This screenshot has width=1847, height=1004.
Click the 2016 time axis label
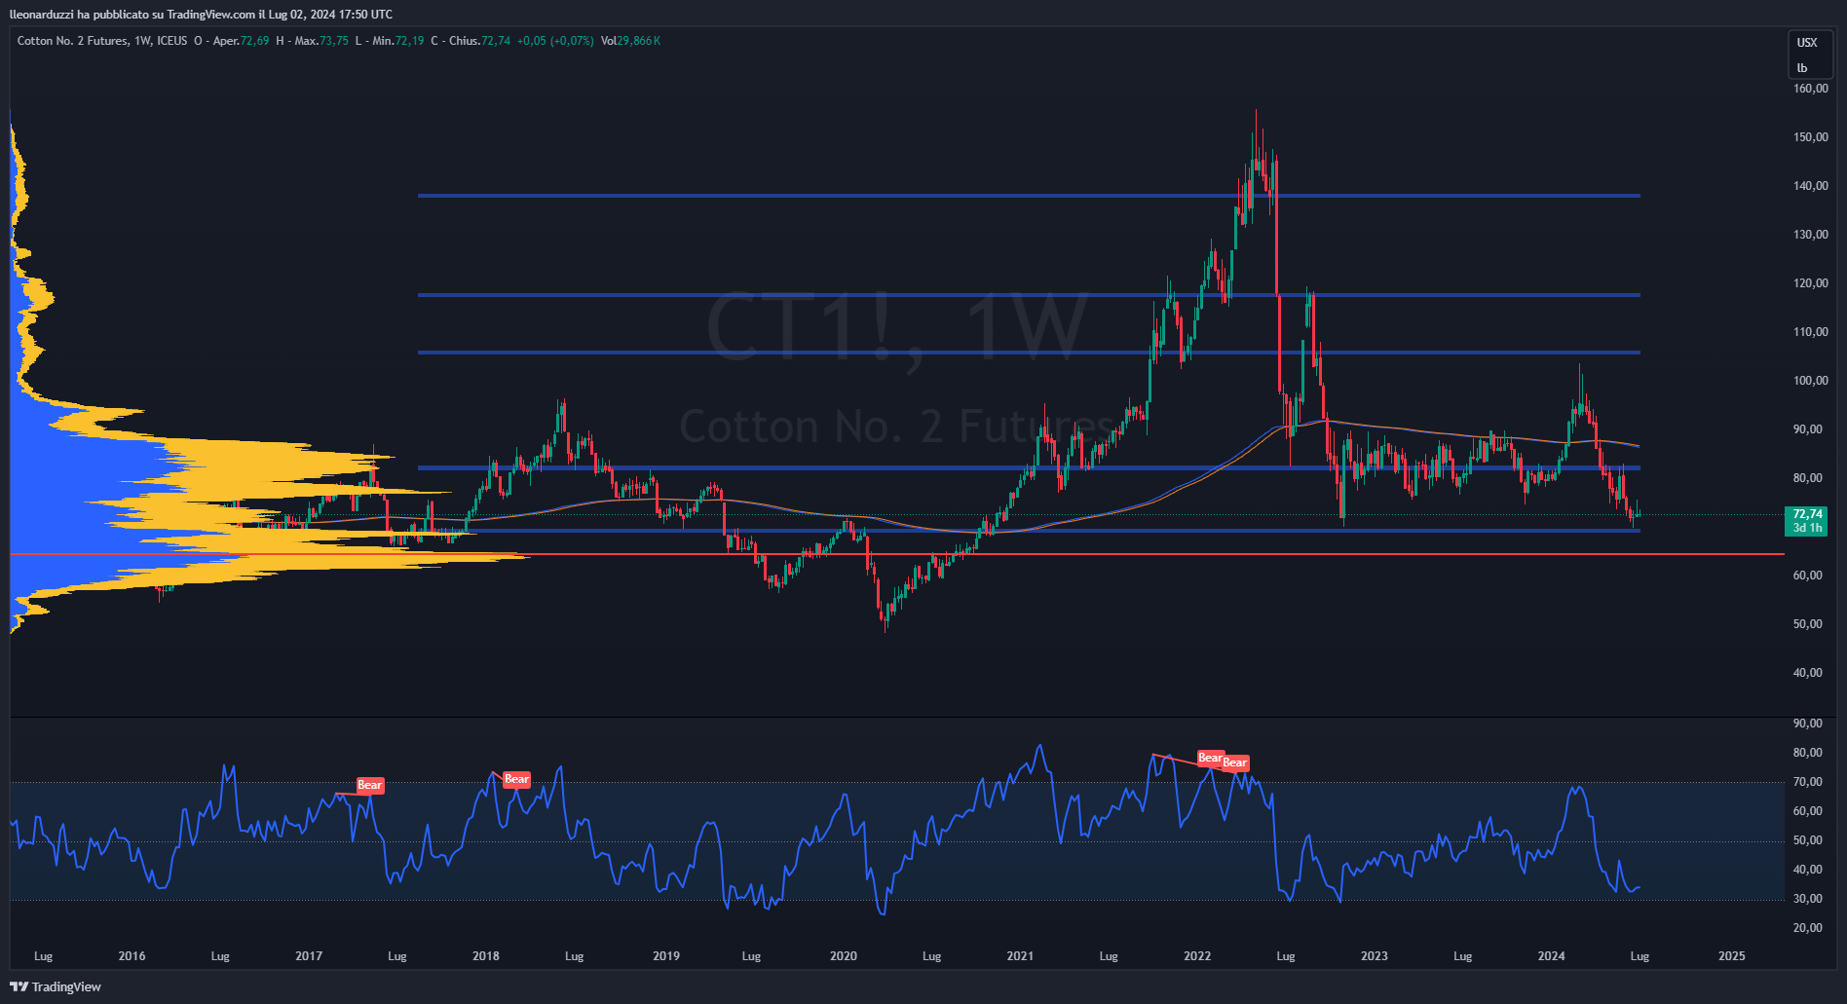[132, 956]
